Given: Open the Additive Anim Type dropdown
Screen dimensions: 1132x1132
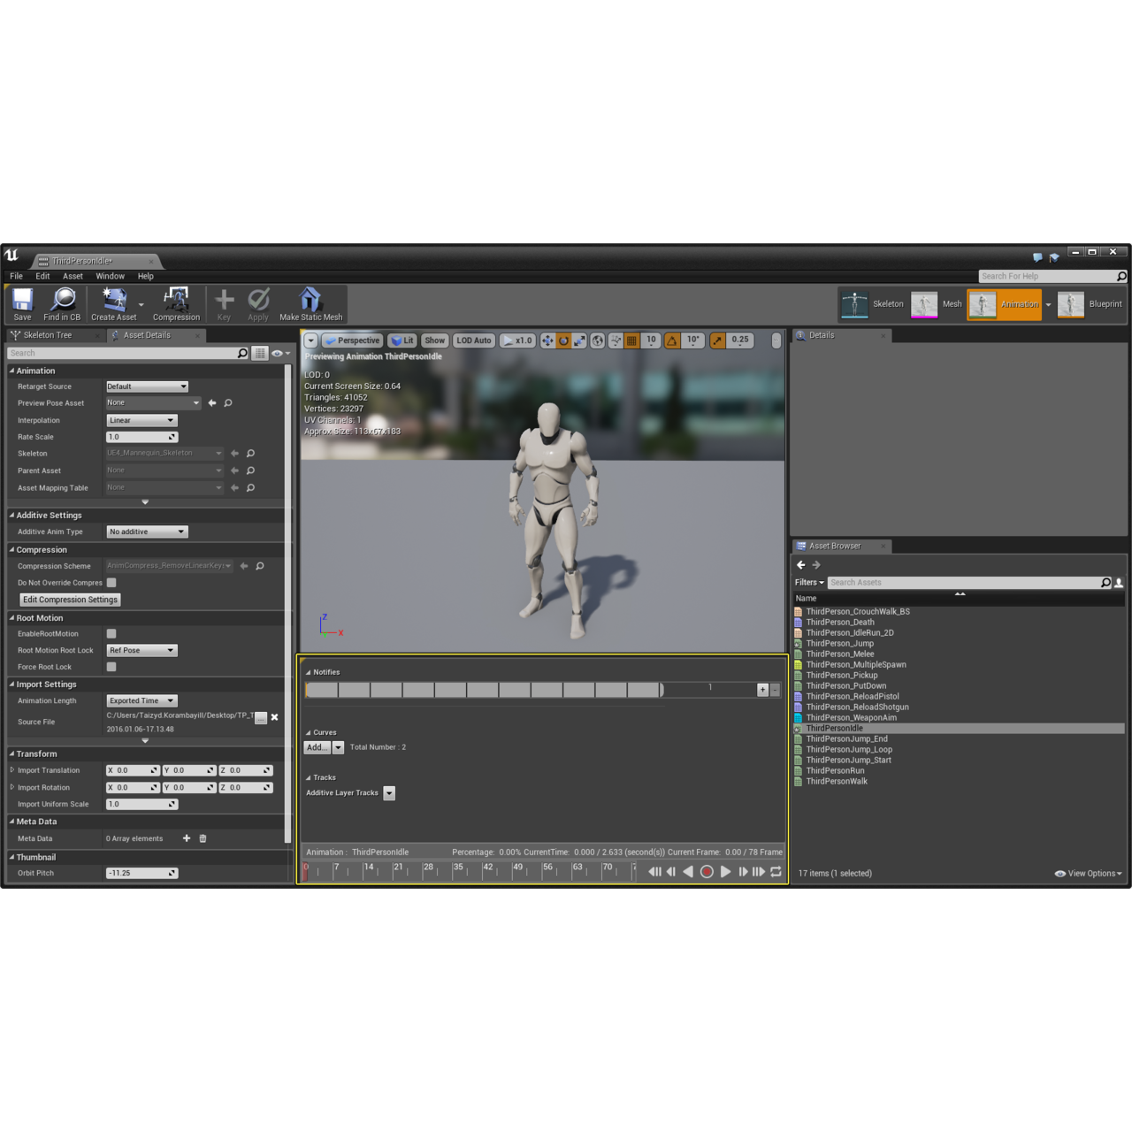Looking at the screenshot, I should 147,532.
